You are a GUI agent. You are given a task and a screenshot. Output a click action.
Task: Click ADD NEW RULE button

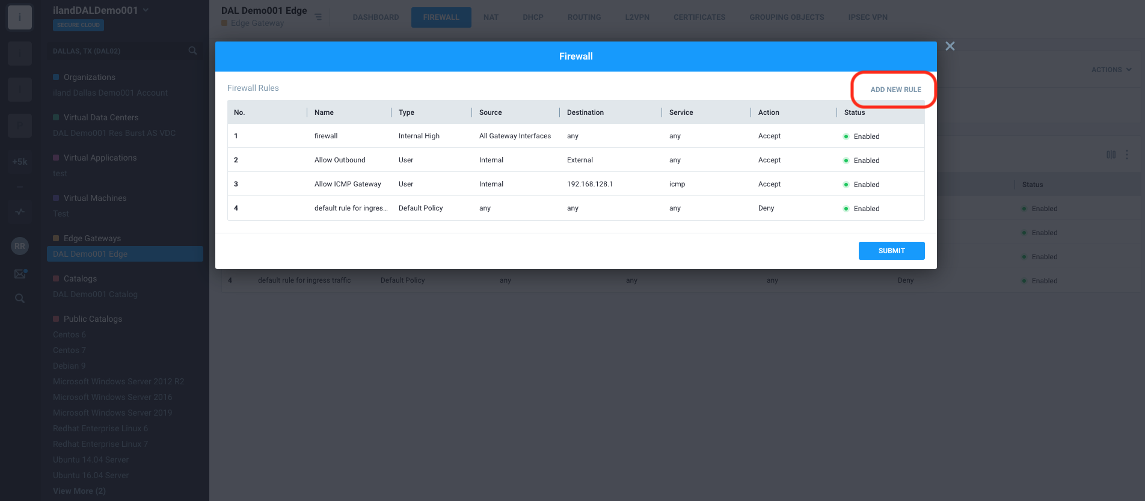[x=895, y=90]
